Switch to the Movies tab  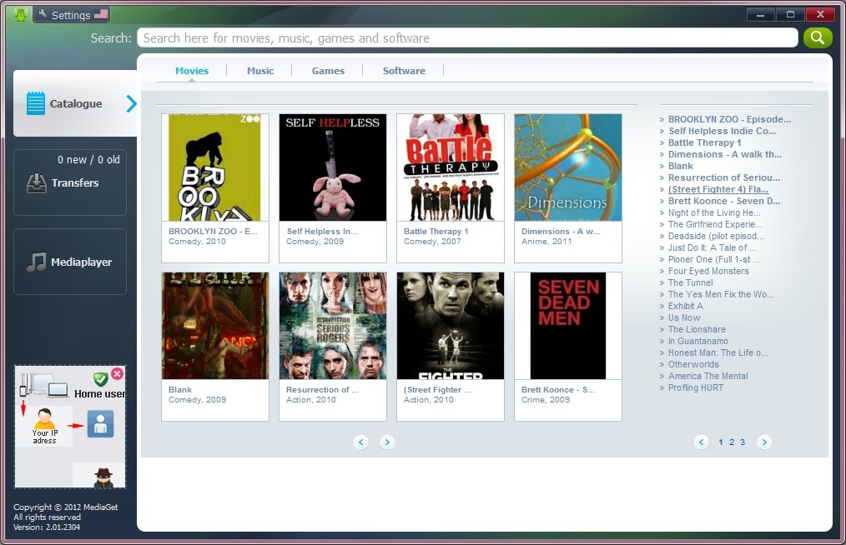tap(192, 71)
